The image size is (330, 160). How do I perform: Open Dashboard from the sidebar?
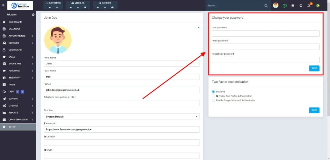pyautogui.click(x=15, y=22)
